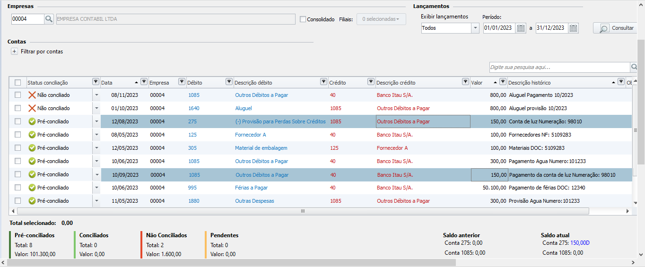Open filter on Status conciliação column

(x=96, y=82)
